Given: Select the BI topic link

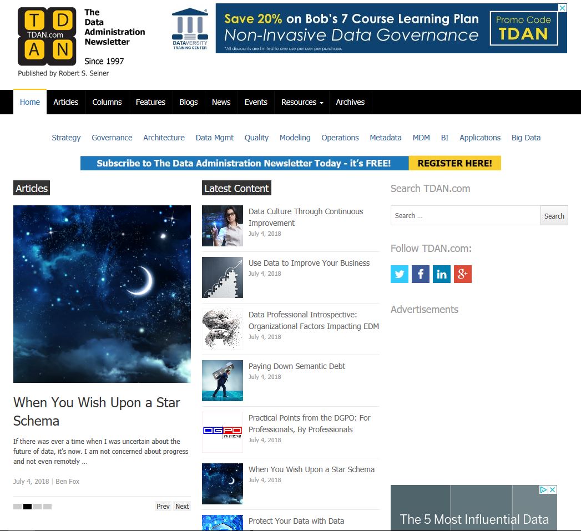Looking at the screenshot, I should click(444, 138).
